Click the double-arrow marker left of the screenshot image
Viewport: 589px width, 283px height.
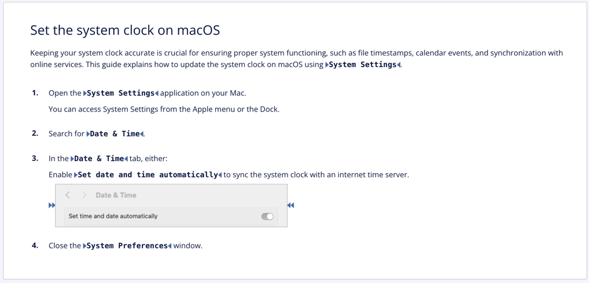(52, 206)
